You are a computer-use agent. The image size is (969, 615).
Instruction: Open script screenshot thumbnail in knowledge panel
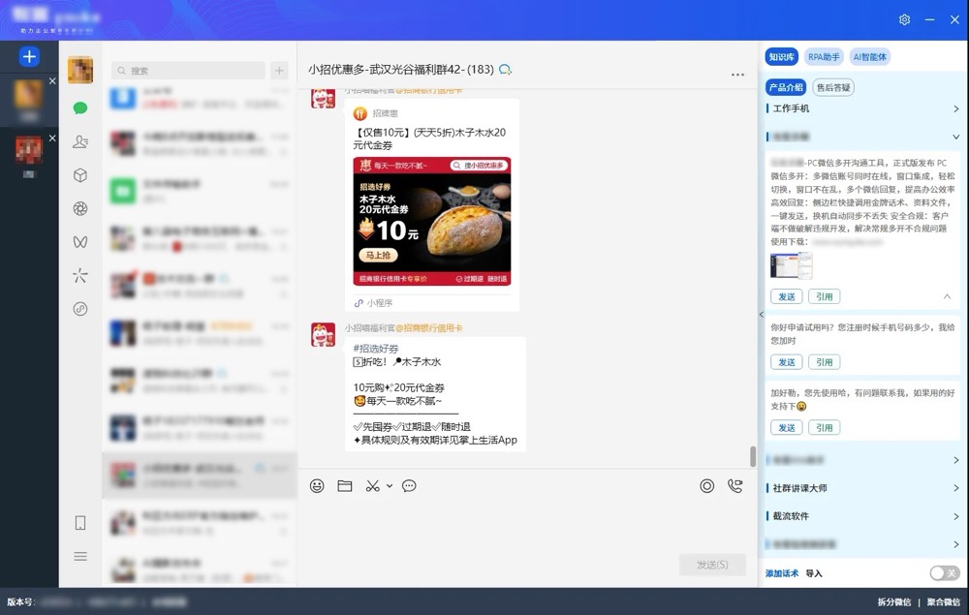click(x=791, y=266)
